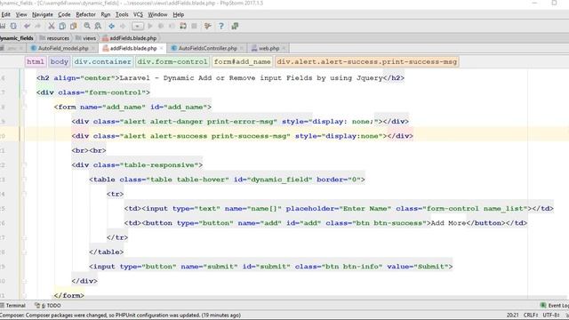Click dynamic_fields in navigation bar
The height and width of the screenshot is (320, 569).
click(x=17, y=38)
